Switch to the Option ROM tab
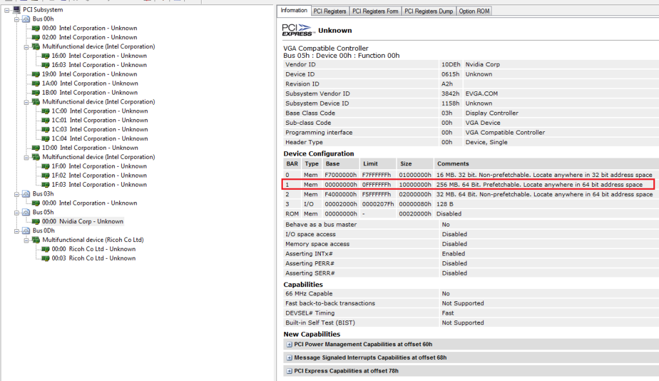659x381 pixels. point(473,12)
